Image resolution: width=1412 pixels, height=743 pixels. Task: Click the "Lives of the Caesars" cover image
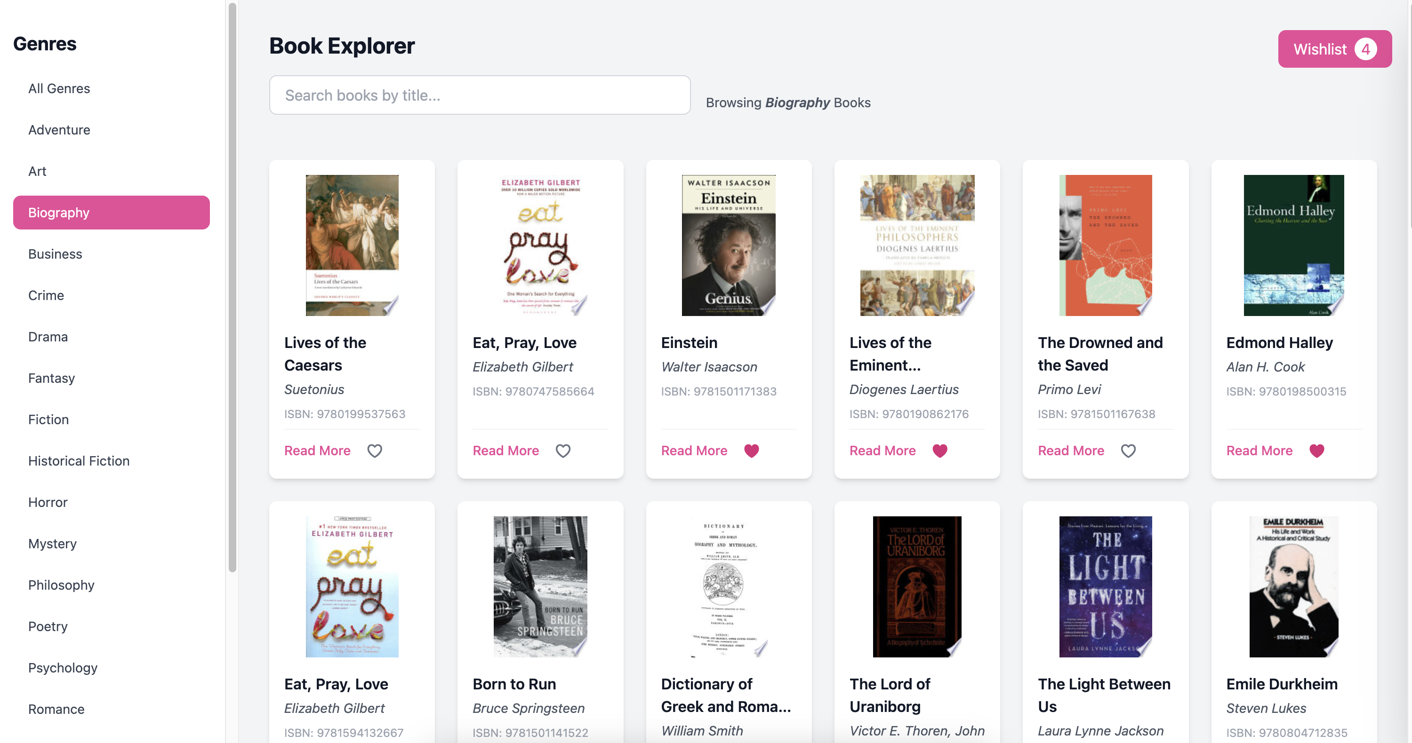pos(352,245)
